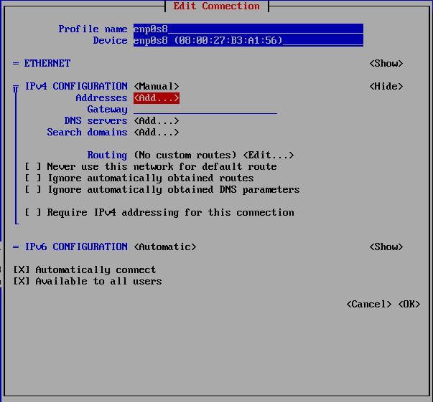Click the IPv4 CONFIGURATION heading text
This screenshot has width=433, height=402.
[x=76, y=86]
